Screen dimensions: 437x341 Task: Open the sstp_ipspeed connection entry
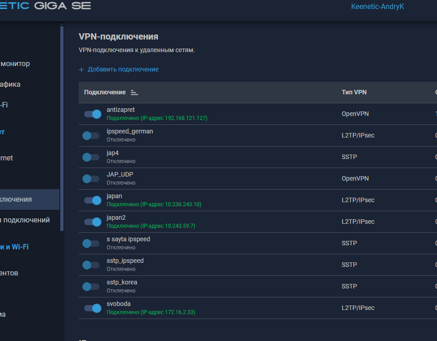[x=125, y=261]
